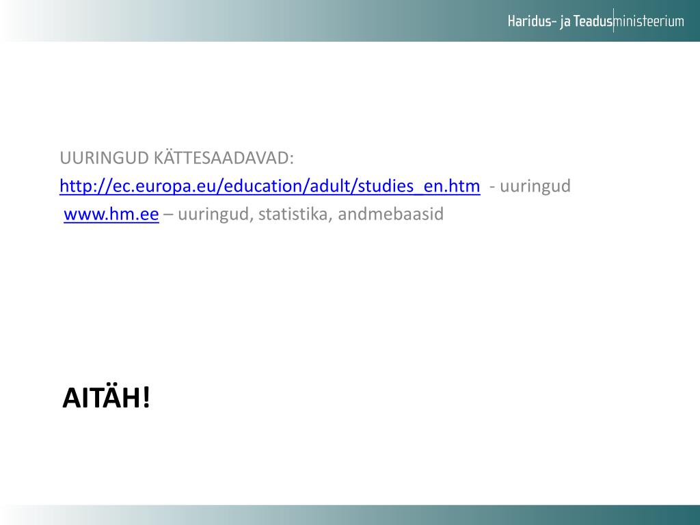
Task: Click the text 'uuringud, statistika, andmebaasid'
Action: (x=311, y=214)
